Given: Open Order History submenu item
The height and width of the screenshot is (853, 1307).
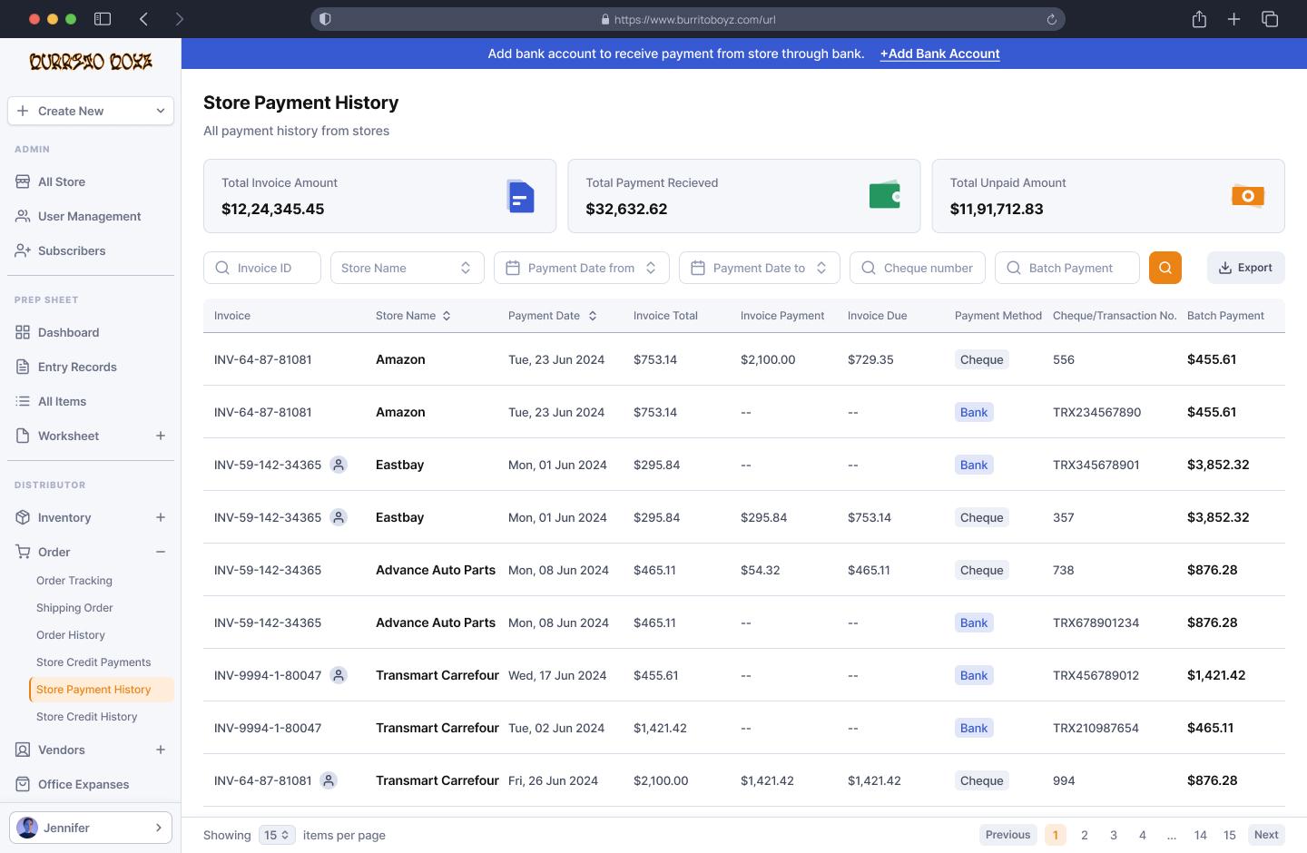Looking at the screenshot, I should pos(71,635).
